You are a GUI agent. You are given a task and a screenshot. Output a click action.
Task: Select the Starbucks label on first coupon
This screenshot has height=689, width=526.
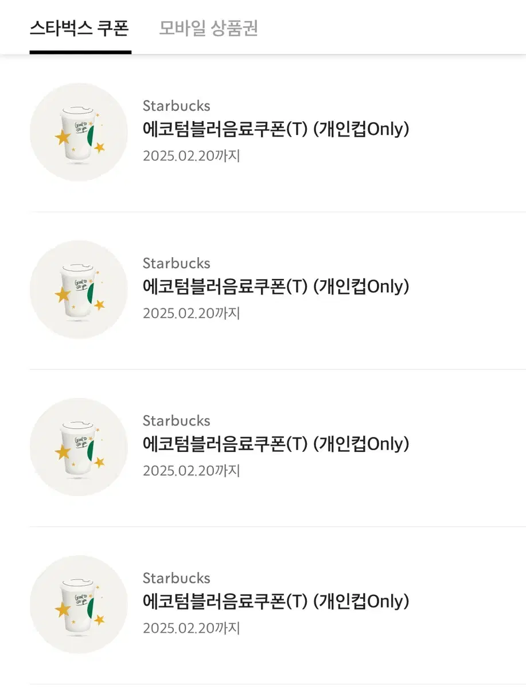coord(177,106)
